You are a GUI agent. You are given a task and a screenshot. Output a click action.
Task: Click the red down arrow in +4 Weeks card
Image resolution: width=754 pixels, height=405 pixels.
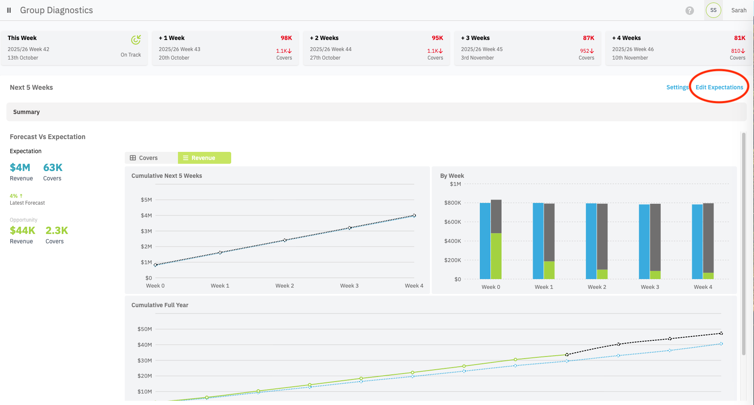point(743,51)
